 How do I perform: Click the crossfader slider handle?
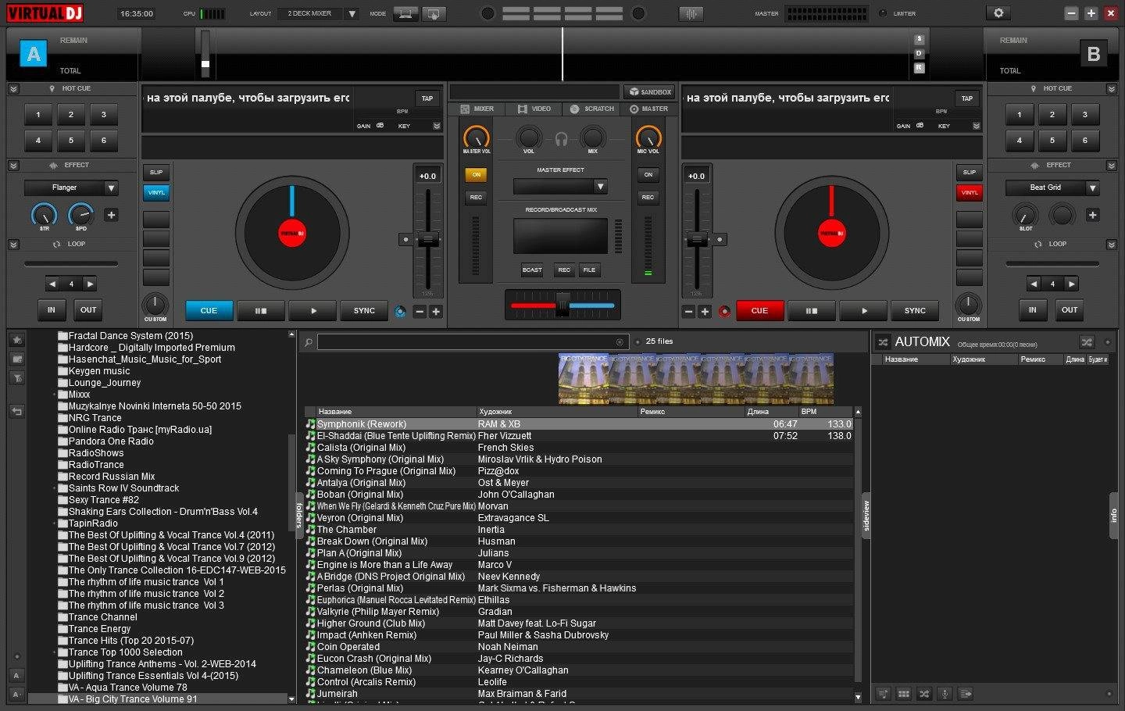point(562,305)
